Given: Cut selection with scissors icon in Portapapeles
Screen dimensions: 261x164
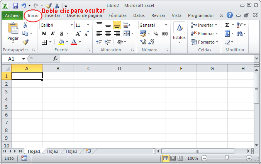Looking at the screenshot, I should click(x=25, y=25).
